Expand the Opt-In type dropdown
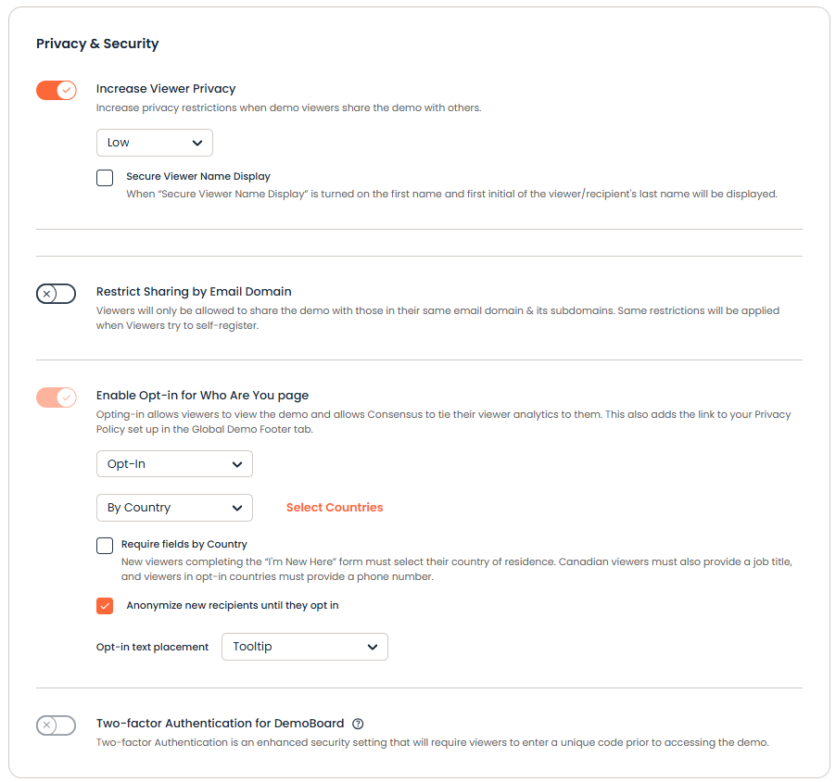836x782 pixels. [173, 463]
